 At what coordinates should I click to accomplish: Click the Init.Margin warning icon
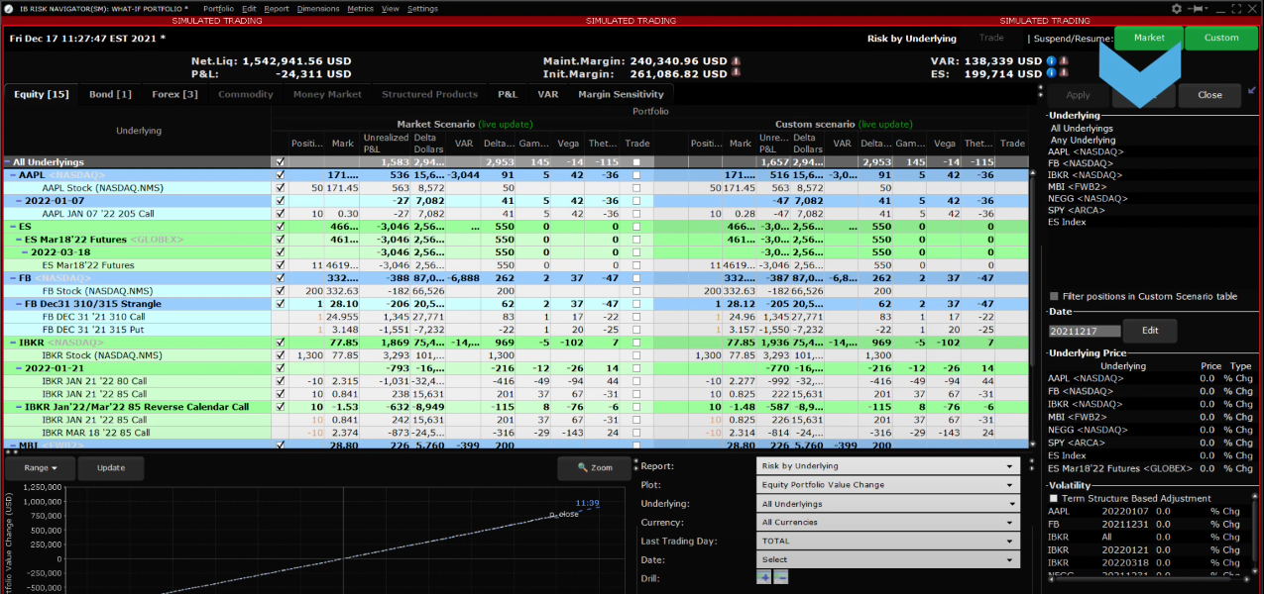click(736, 74)
